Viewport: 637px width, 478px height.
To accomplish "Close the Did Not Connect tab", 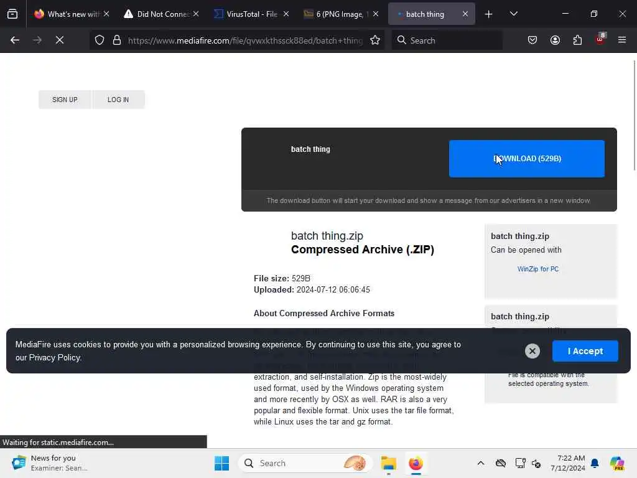I will [x=196, y=14].
